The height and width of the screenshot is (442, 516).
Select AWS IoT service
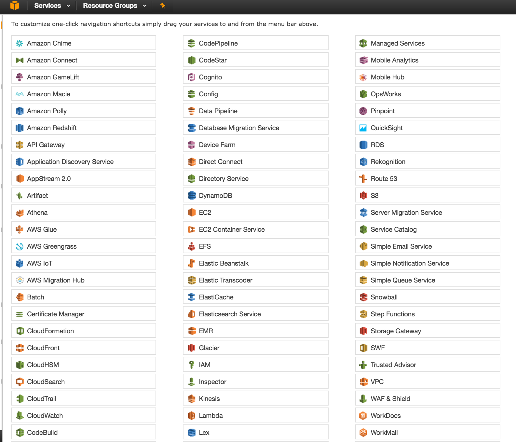click(84, 263)
